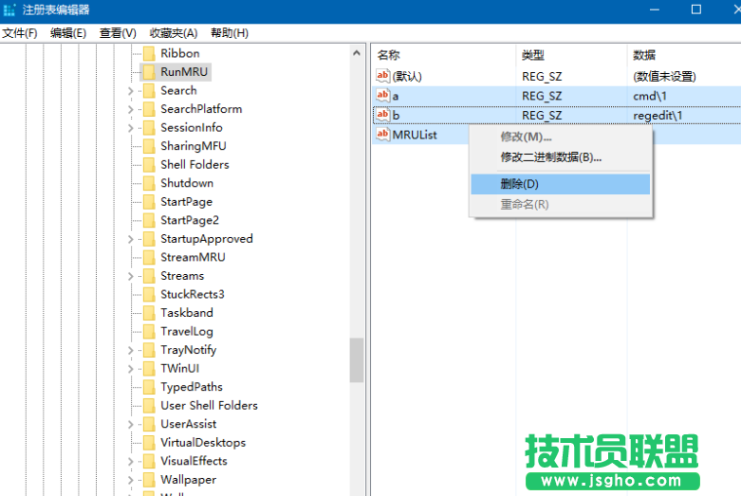This screenshot has height=496, width=741.
Task: Expand the Search tree node
Action: pyautogui.click(x=130, y=91)
